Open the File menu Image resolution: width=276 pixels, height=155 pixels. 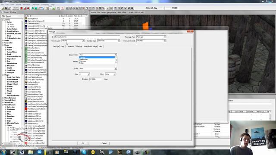tap(2, 5)
